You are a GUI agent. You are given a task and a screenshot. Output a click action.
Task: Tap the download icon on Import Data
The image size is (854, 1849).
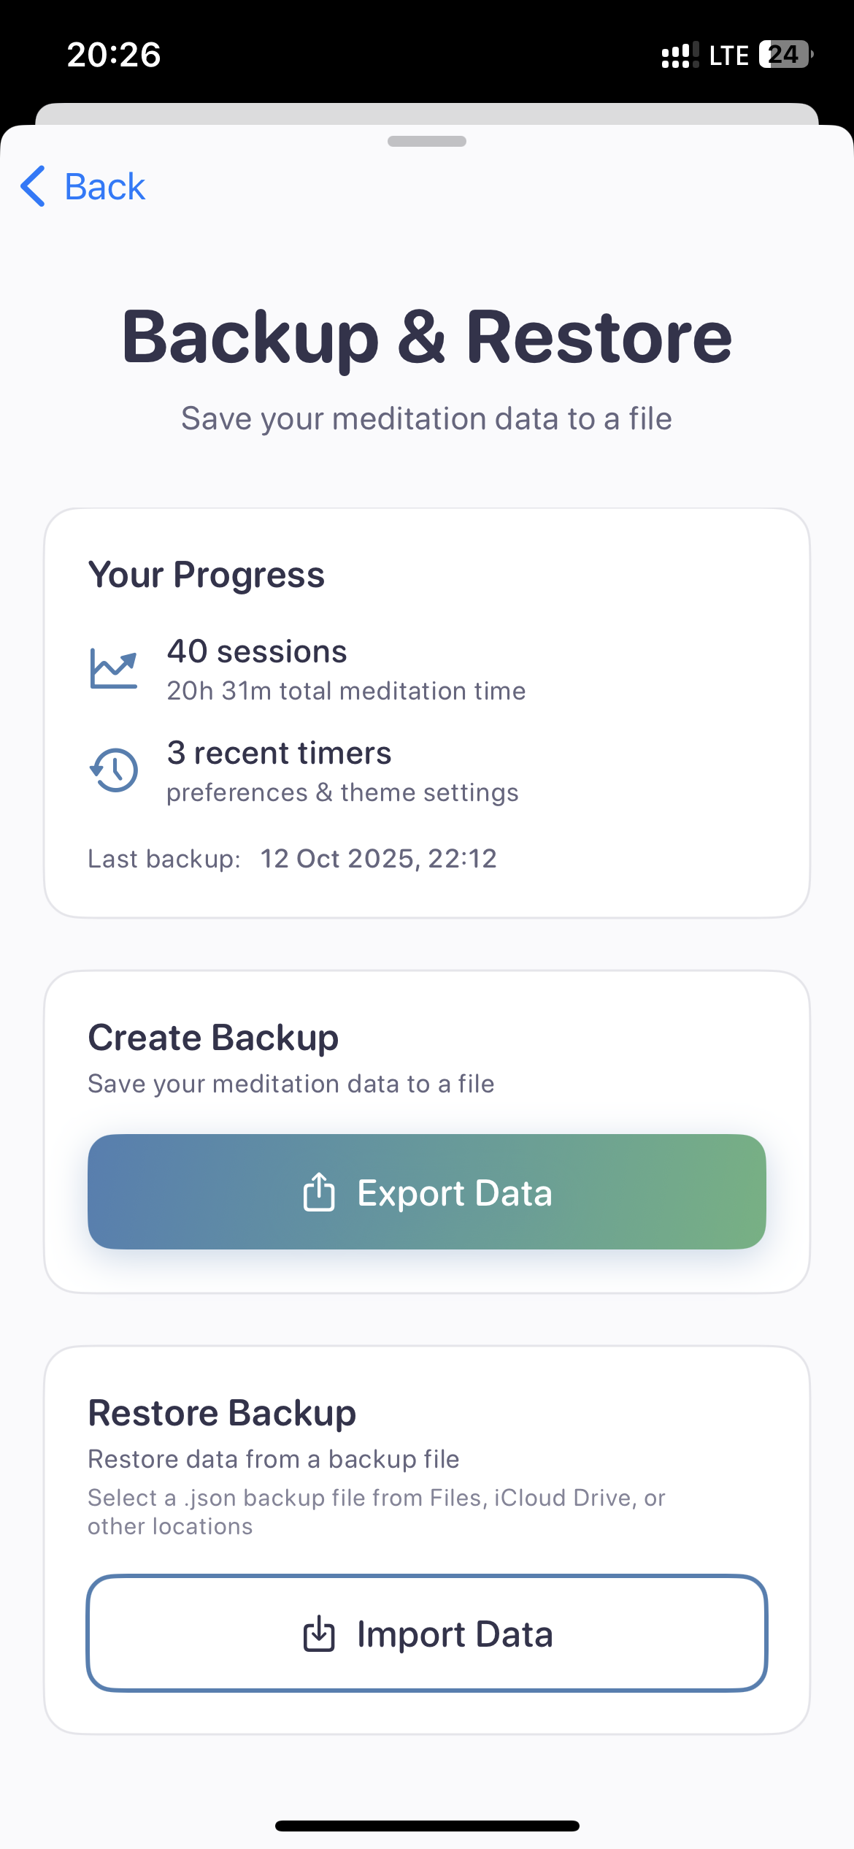pos(319,1634)
